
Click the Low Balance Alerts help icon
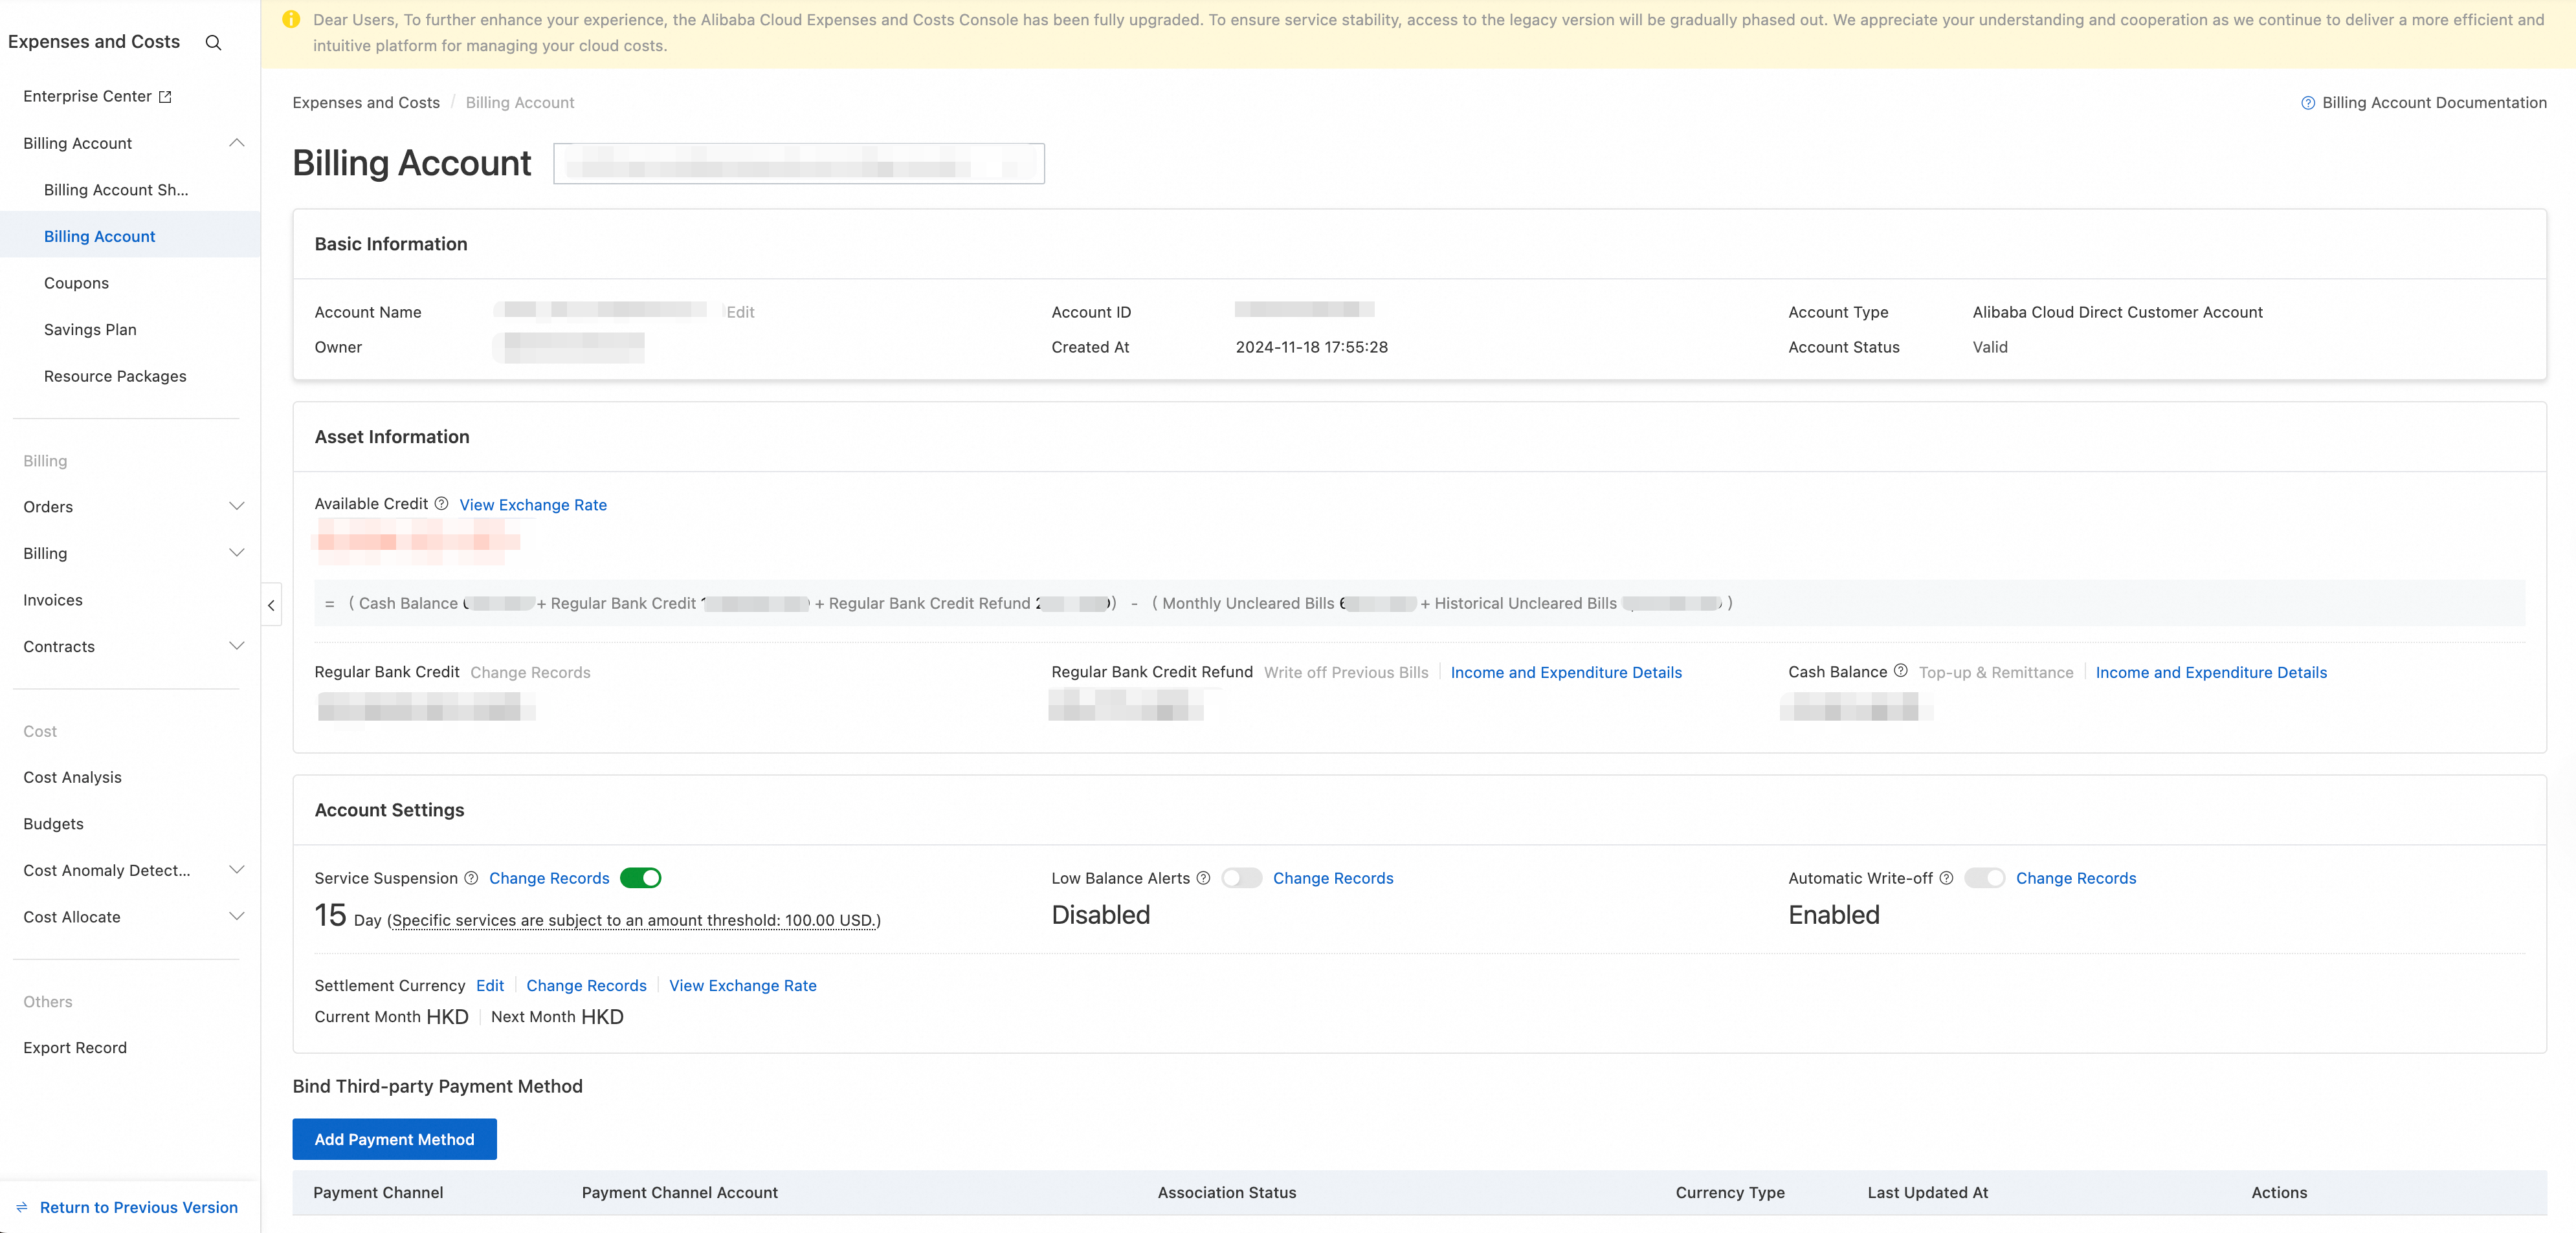click(x=1203, y=878)
